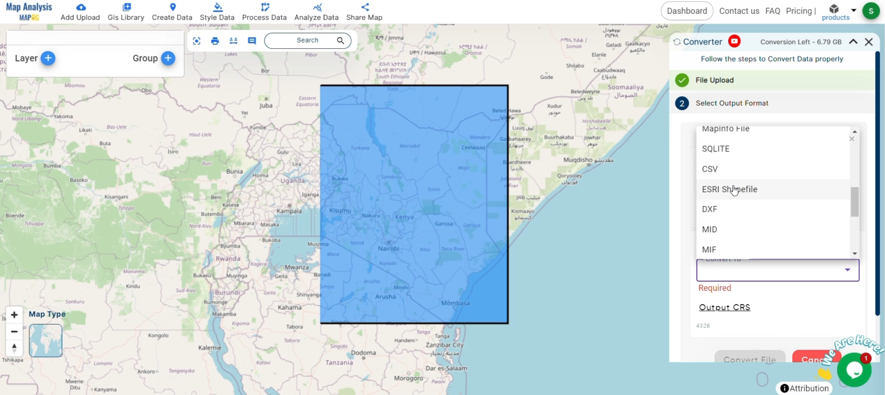Choose CSV output format

[710, 169]
